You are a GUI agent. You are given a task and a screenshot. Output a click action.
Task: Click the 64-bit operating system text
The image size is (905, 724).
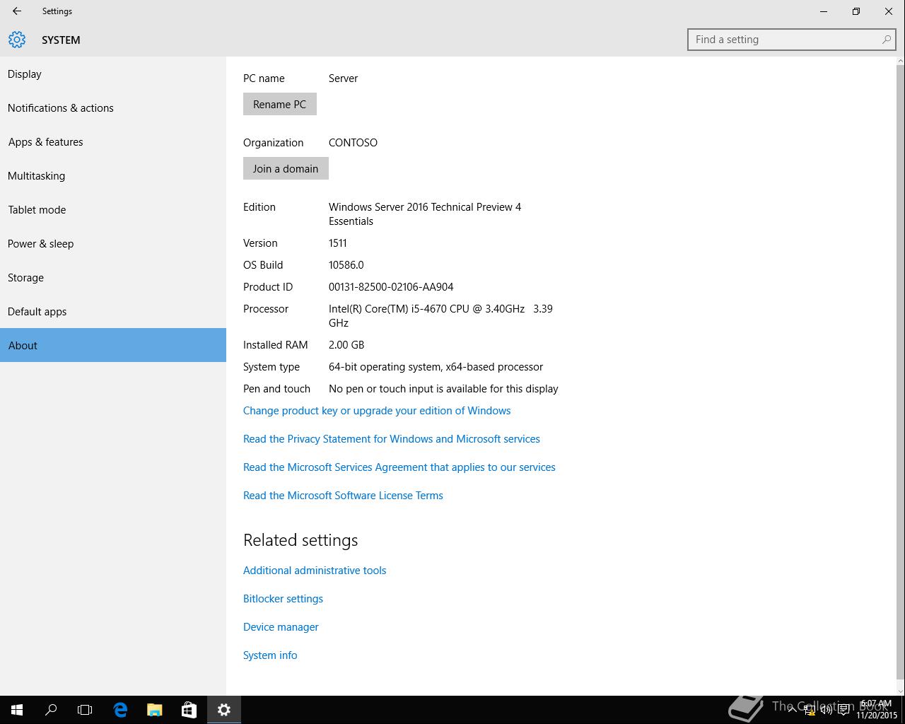pos(436,367)
